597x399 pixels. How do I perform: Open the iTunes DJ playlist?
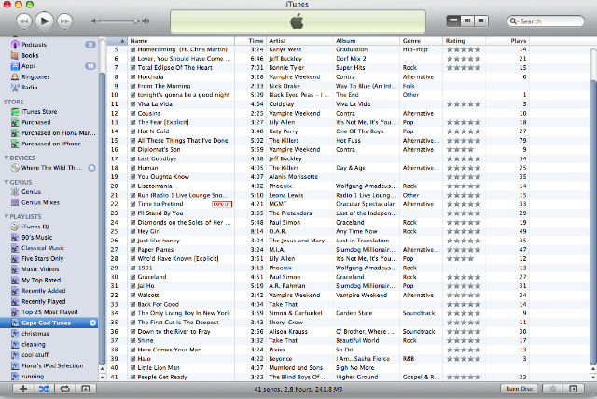point(35,227)
